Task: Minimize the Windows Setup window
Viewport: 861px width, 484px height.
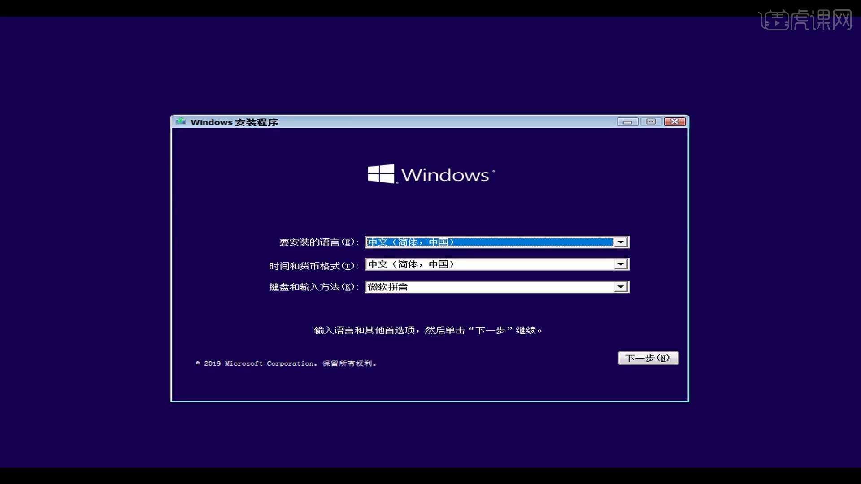Action: pos(627,122)
